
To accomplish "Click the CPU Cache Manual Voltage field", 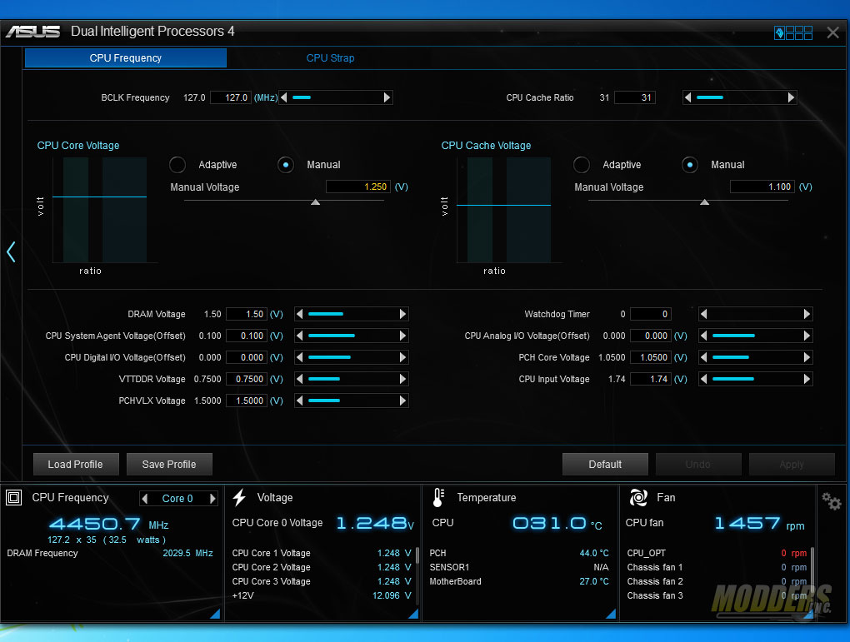I will tap(762, 187).
